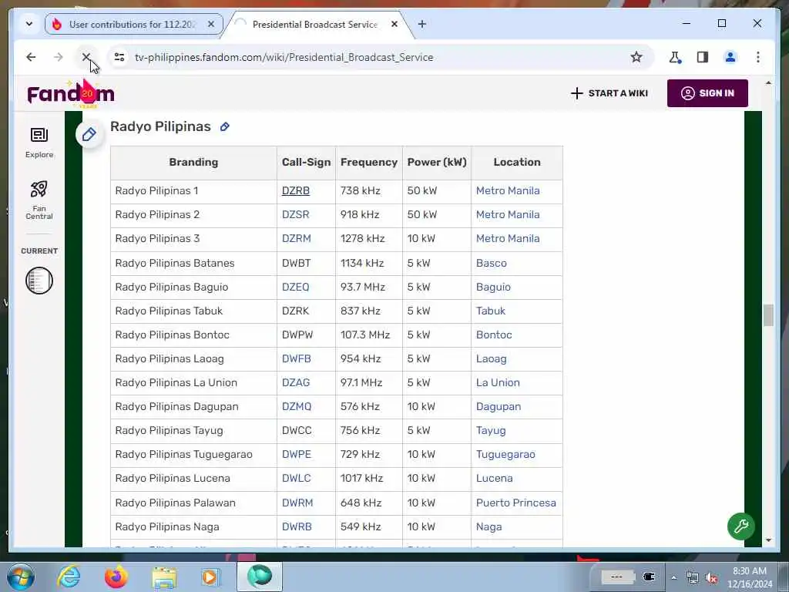Open the Lucena location link
The width and height of the screenshot is (789, 592).
point(494,478)
